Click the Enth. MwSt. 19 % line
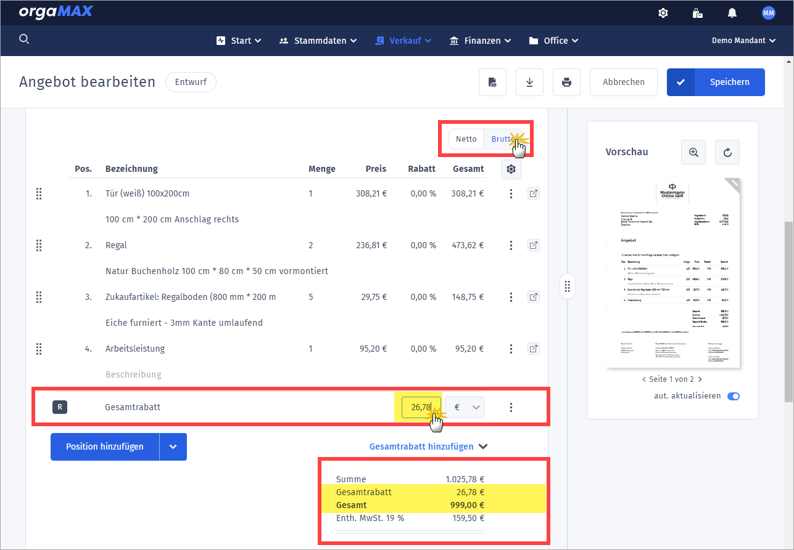 [410, 518]
